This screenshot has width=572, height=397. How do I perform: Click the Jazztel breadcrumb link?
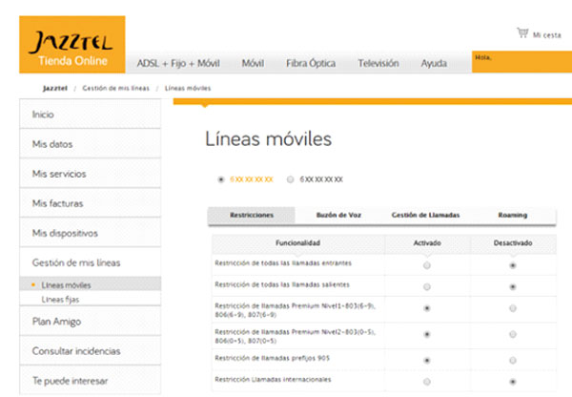55,88
